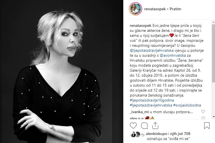Save the post with the bookmark icon

coord(207,126)
